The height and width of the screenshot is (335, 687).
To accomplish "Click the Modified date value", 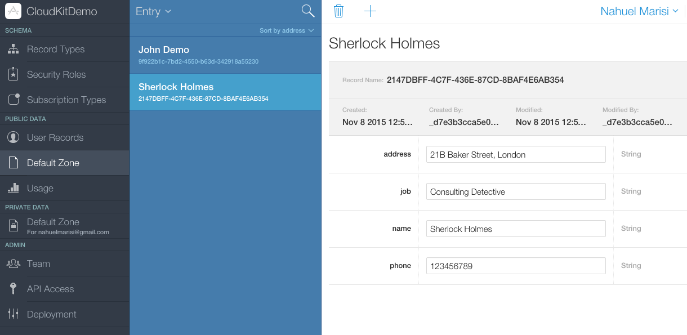I will 551,122.
